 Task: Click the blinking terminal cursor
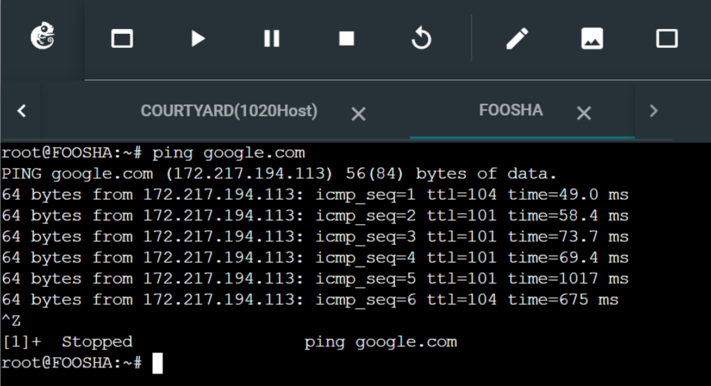click(158, 363)
